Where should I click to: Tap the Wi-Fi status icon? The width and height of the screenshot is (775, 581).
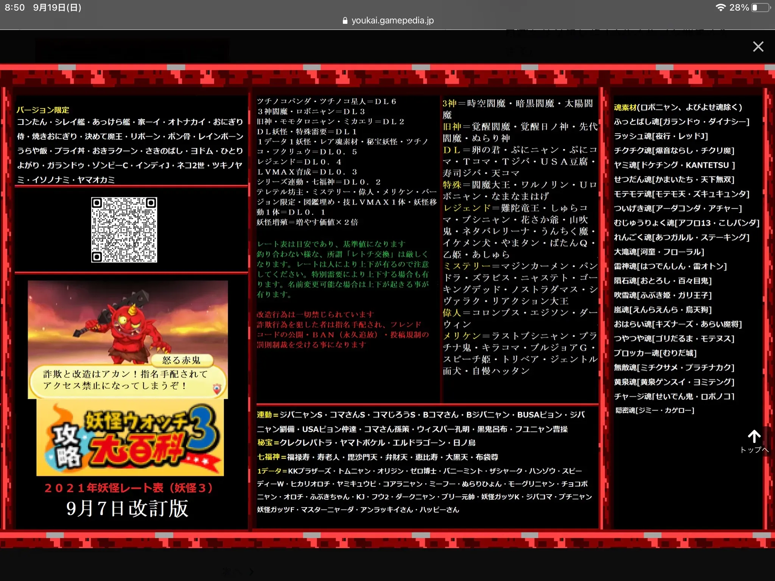coord(721,8)
